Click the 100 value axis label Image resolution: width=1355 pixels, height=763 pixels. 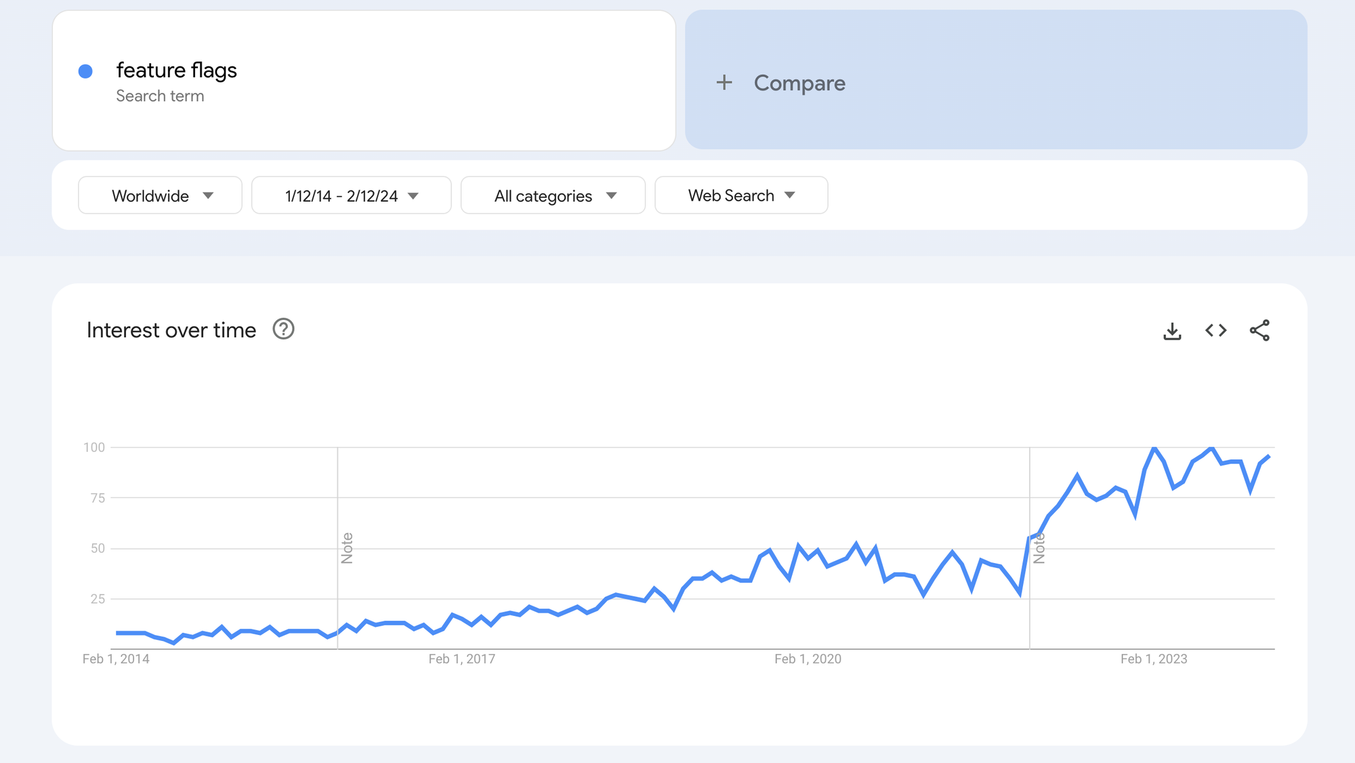pyautogui.click(x=94, y=447)
